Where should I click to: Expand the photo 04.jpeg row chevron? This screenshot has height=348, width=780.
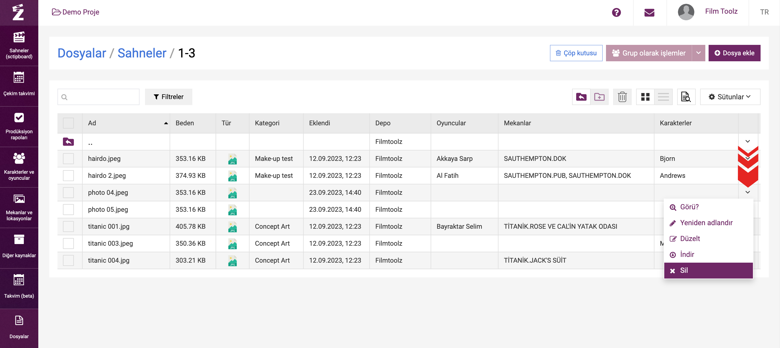click(x=748, y=192)
